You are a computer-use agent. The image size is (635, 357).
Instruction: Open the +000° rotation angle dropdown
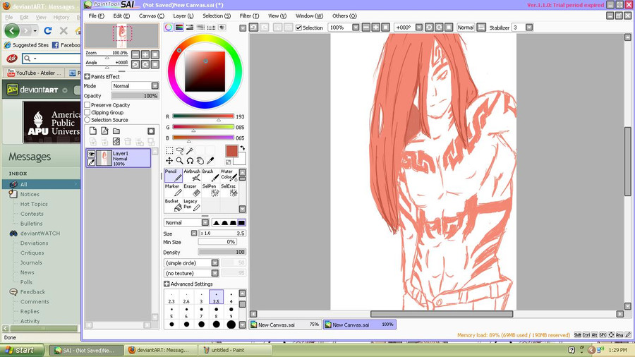(x=419, y=27)
